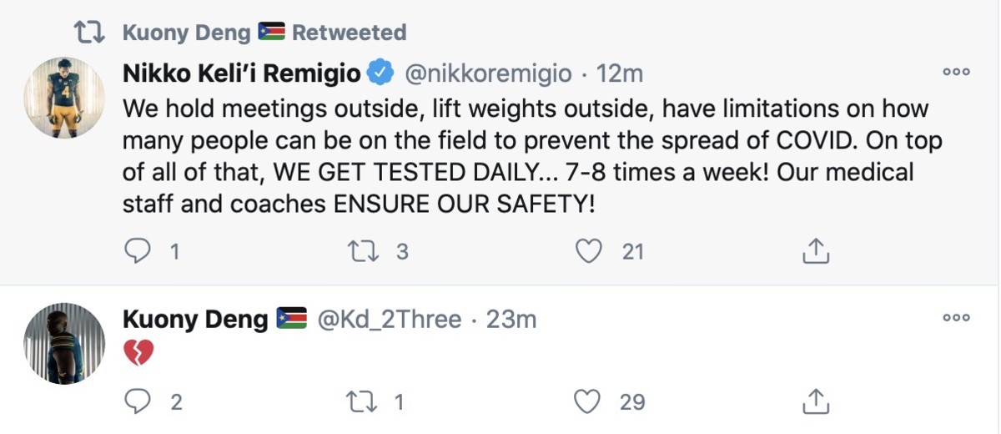This screenshot has width=1001, height=434.
Task: Reply to Kuony Deng's broken heart tweet
Action: [x=137, y=401]
